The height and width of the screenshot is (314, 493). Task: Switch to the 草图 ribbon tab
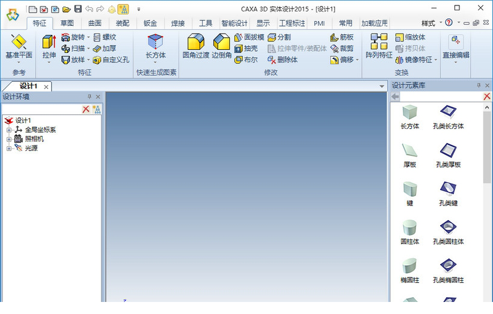67,23
